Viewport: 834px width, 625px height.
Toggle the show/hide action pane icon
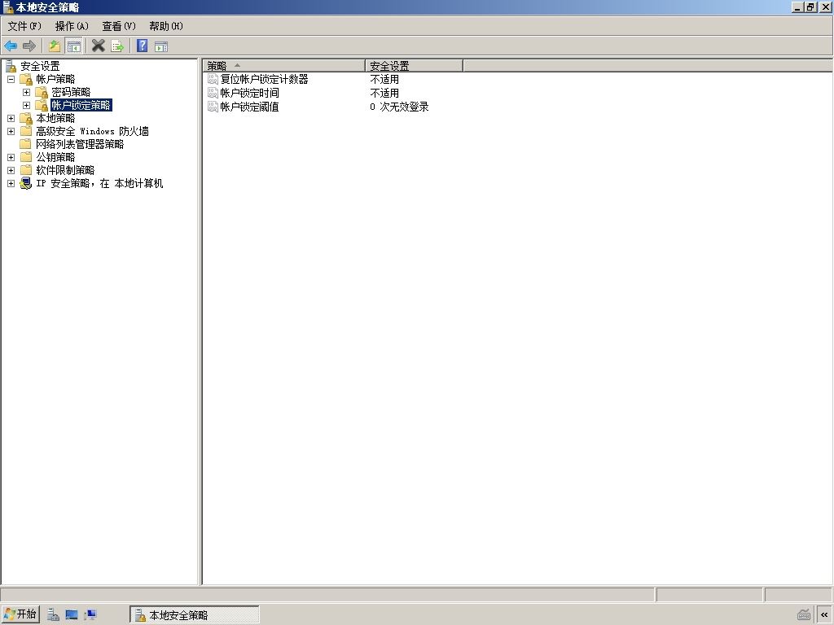(161, 46)
